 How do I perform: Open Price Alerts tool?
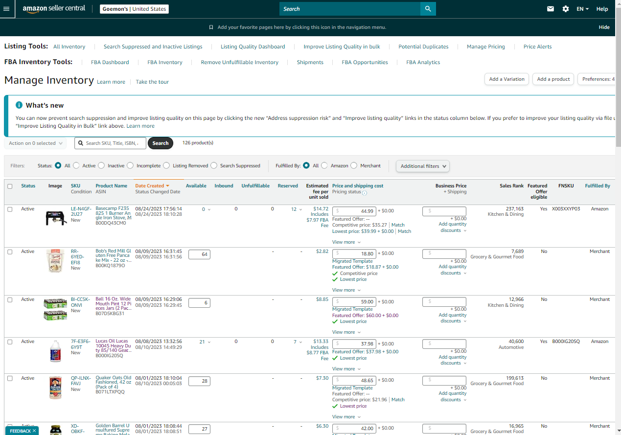(x=537, y=46)
